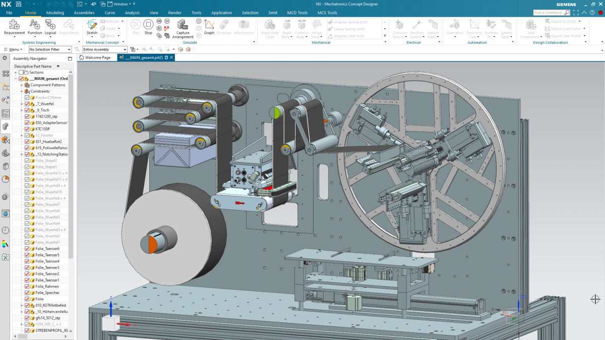
Task: Expand the _13_NotchingStation node
Action: pyautogui.click(x=22, y=154)
